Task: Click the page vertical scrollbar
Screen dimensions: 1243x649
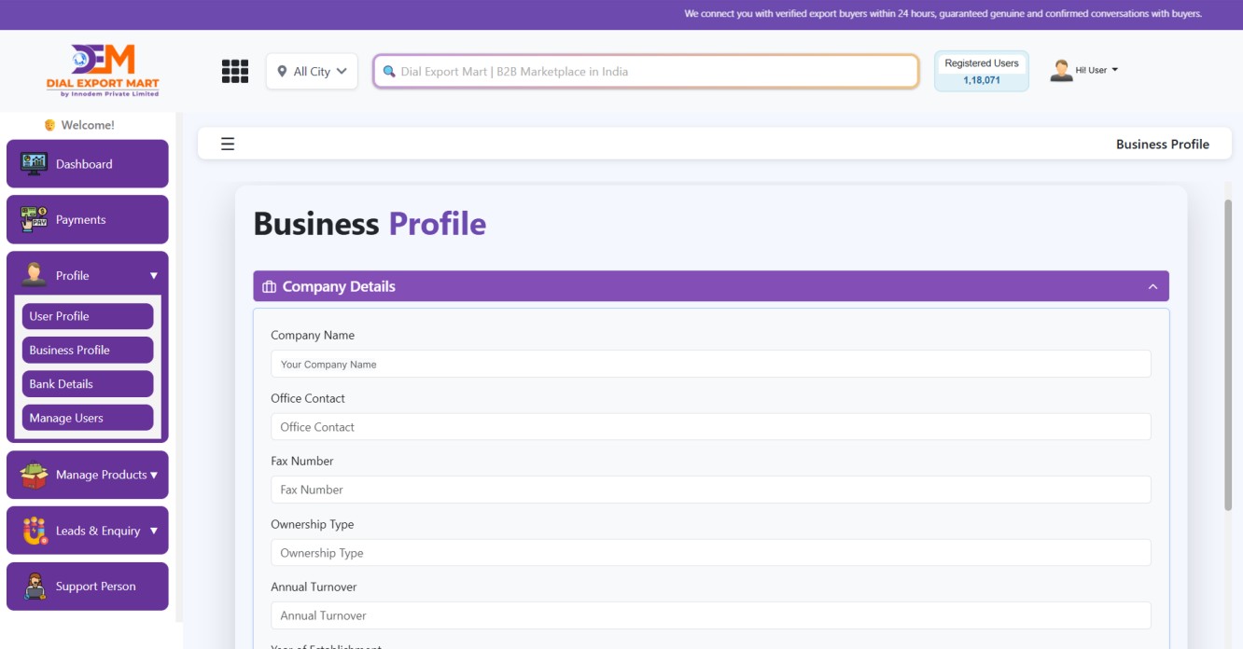Action: pos(1228,354)
